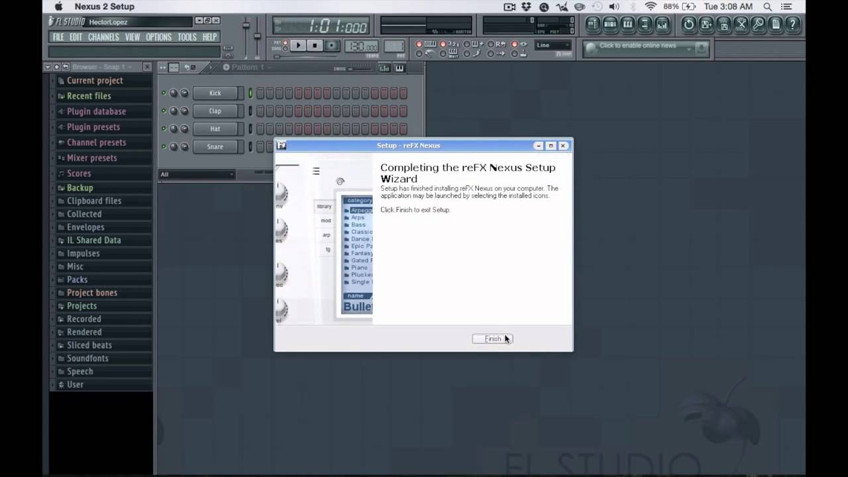The width and height of the screenshot is (848, 477).
Task: Expand the Projects folder in browser
Action: 81,305
